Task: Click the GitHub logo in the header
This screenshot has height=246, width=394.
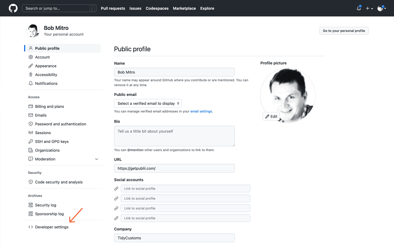Action: 13,8
